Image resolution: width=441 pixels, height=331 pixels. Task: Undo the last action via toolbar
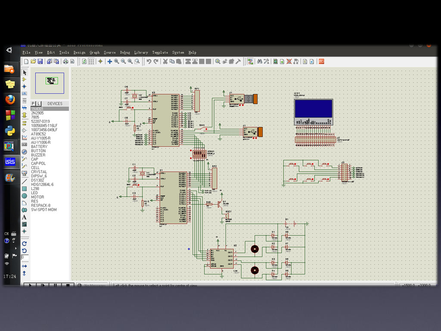tap(149, 62)
